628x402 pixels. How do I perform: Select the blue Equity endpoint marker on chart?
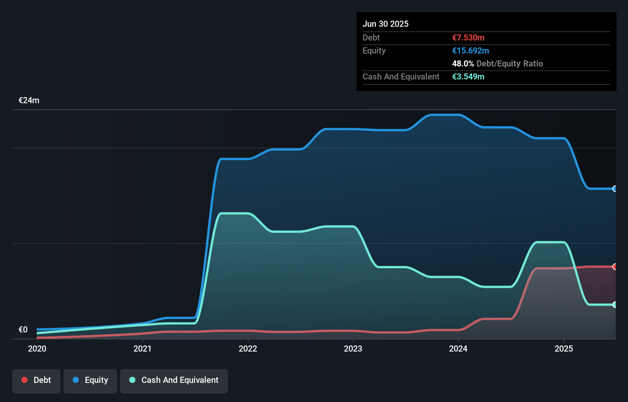click(x=614, y=189)
